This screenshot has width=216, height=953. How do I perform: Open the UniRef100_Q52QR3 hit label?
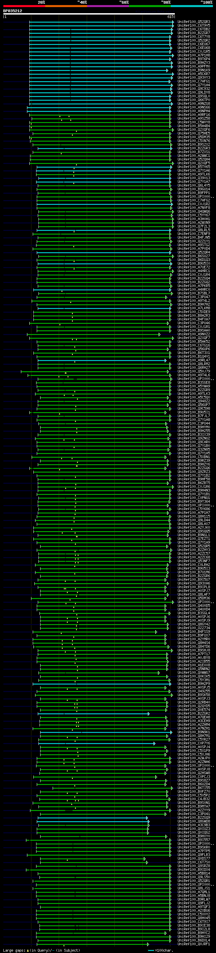pyautogui.click(x=194, y=22)
